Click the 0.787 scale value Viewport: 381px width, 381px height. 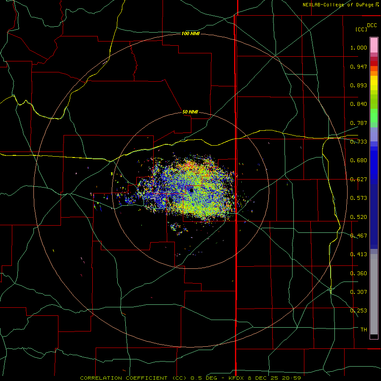(359, 123)
